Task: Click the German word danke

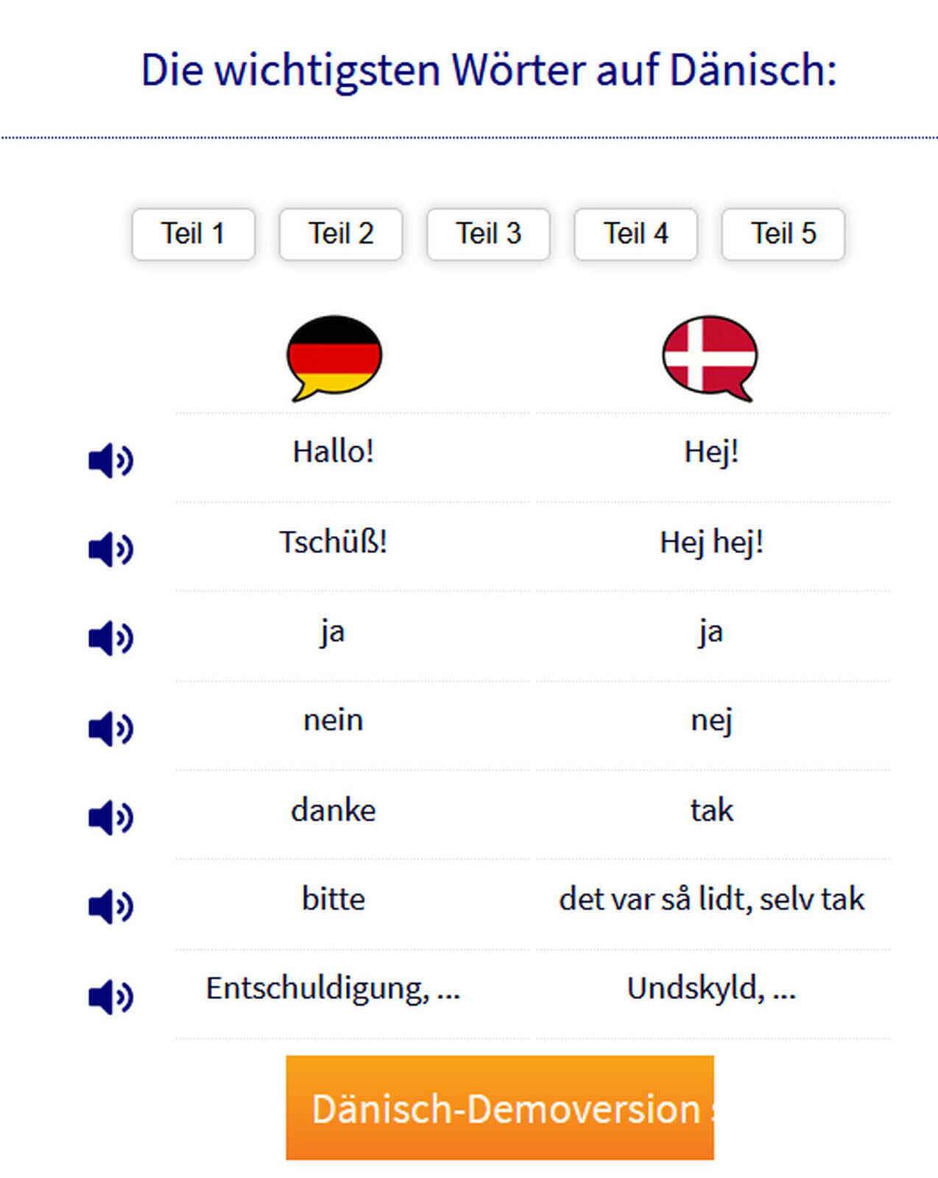Action: pos(334,811)
